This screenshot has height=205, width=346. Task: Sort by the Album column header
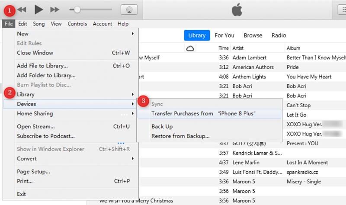point(293,48)
